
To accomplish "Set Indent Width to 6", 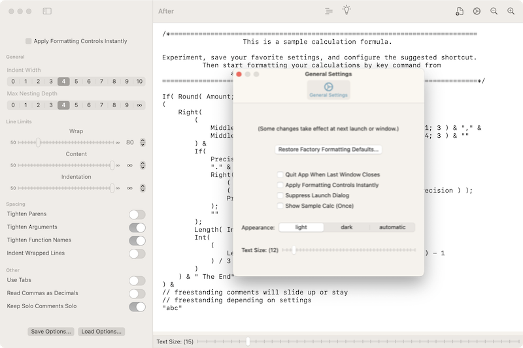I will (x=89, y=81).
